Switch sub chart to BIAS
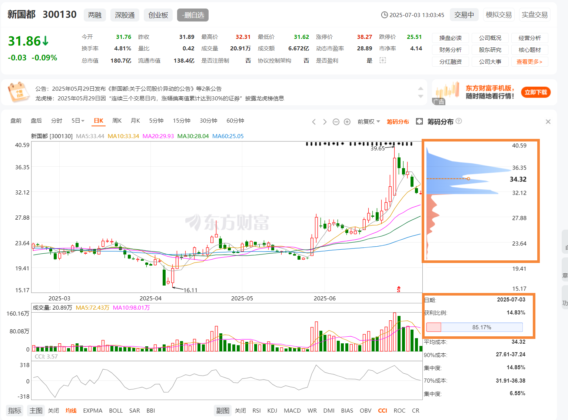The image size is (568, 420). click(x=347, y=410)
